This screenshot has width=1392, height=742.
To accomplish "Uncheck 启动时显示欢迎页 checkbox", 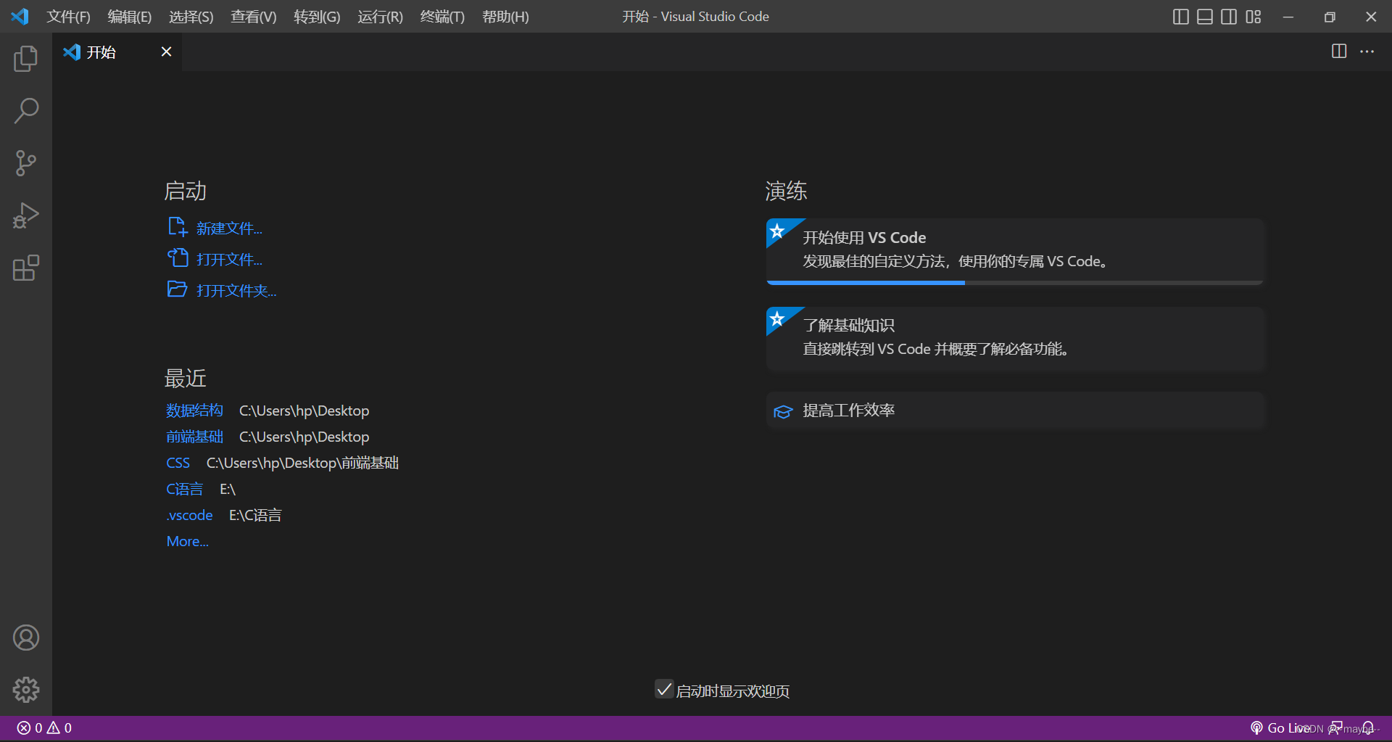I will coord(663,689).
